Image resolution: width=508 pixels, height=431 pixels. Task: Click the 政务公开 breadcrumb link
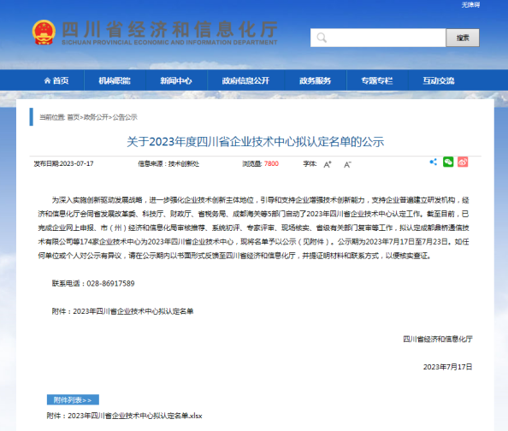coord(96,117)
